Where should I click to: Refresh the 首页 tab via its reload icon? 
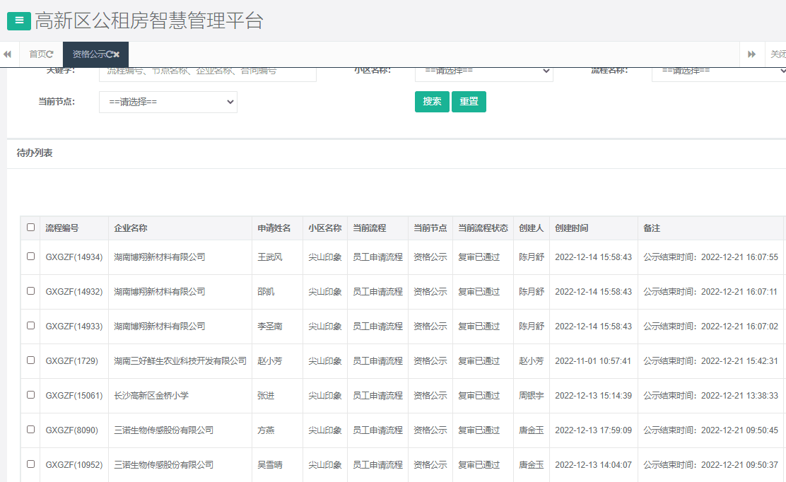[51, 54]
